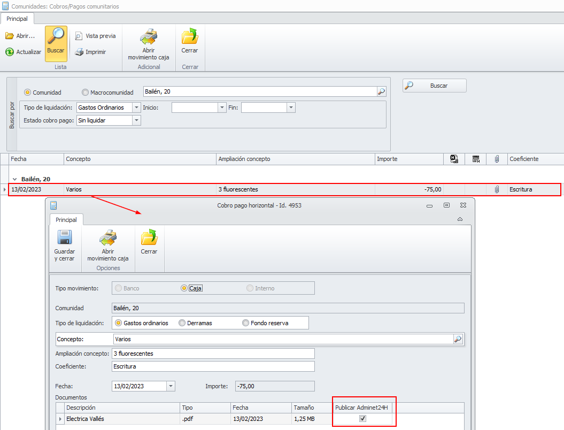Click the Buscar button beside search panel

tap(434, 86)
